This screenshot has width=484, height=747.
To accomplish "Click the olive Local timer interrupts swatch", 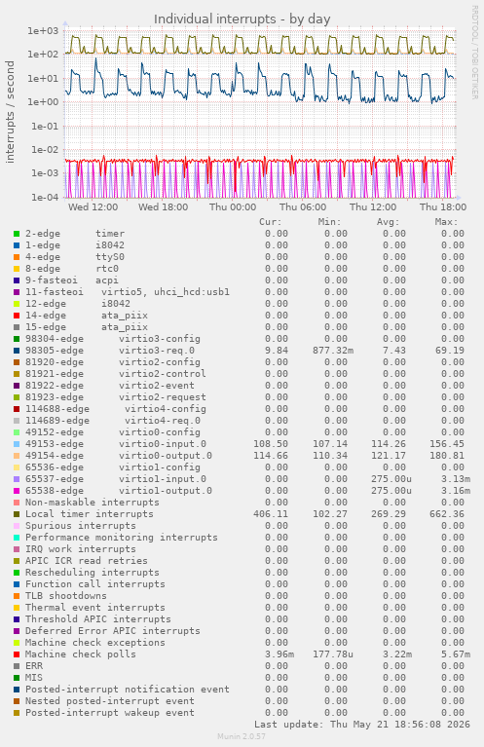I will (x=17, y=514).
